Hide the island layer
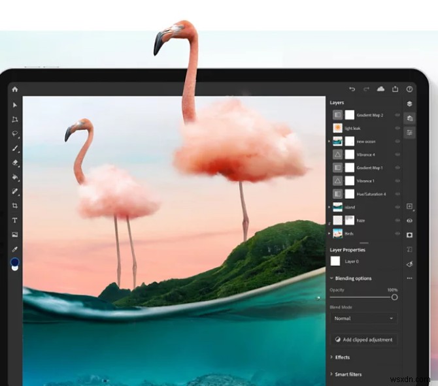The width and height of the screenshot is (438, 386). coord(397,207)
